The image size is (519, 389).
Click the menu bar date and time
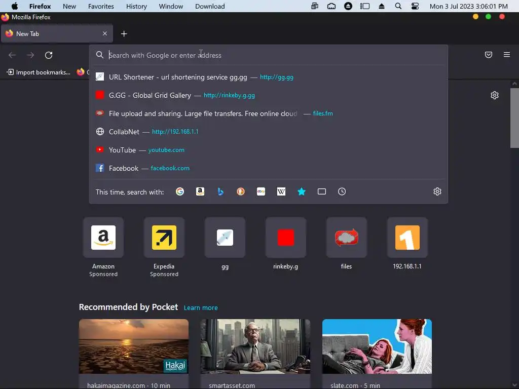[469, 6]
